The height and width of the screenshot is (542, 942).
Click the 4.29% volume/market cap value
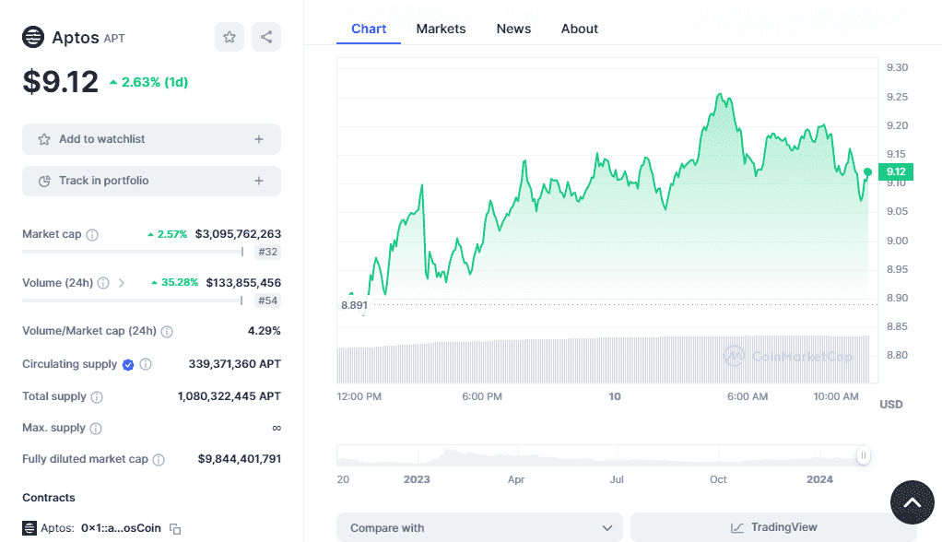pyautogui.click(x=265, y=331)
